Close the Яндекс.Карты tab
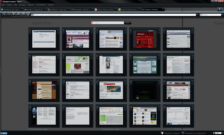 (116, 9)
